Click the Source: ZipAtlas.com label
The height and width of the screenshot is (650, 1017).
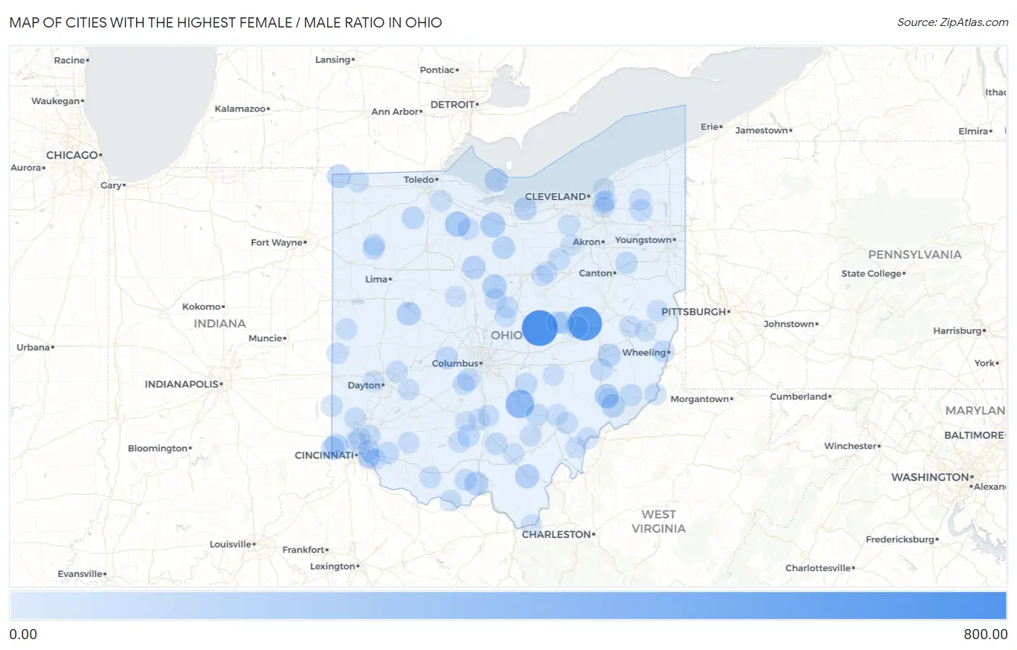coord(953,22)
